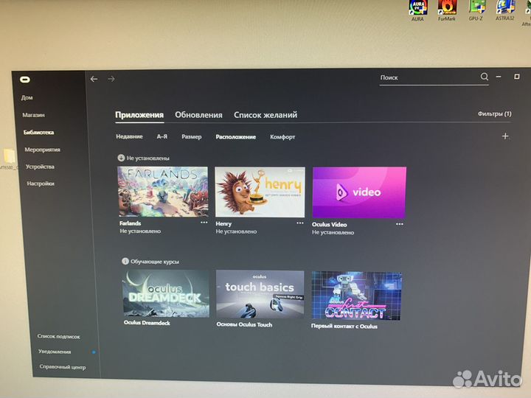Click the search magnifier icon
The height and width of the screenshot is (398, 531).
[x=485, y=77]
